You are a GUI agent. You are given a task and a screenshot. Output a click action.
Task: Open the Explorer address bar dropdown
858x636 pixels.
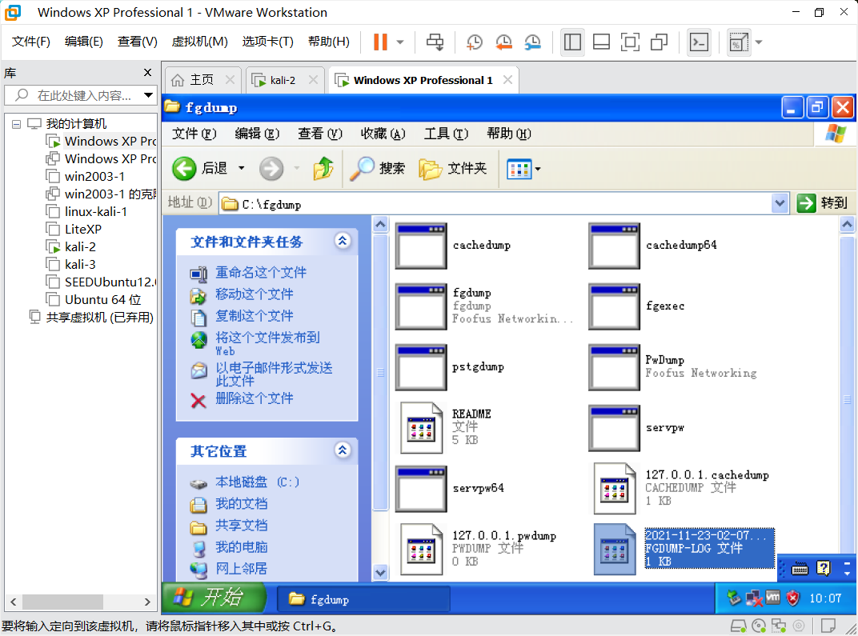(780, 202)
